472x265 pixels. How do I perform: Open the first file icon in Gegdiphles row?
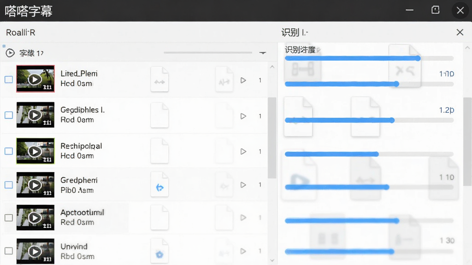159,115
